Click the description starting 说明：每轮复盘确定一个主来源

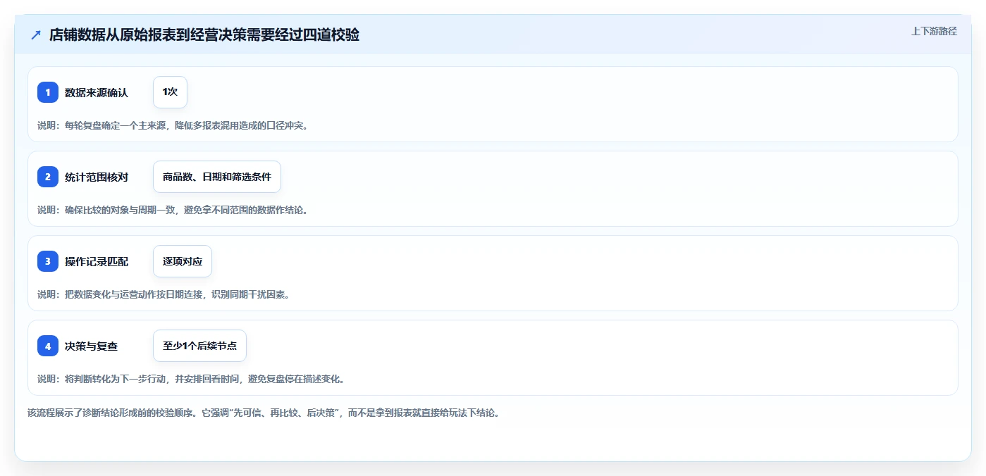tap(173, 125)
